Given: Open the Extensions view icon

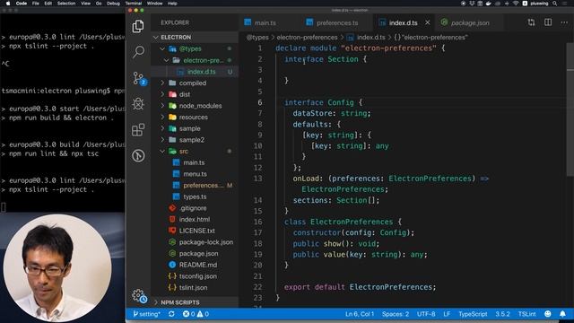Looking at the screenshot, I should coord(138,129).
